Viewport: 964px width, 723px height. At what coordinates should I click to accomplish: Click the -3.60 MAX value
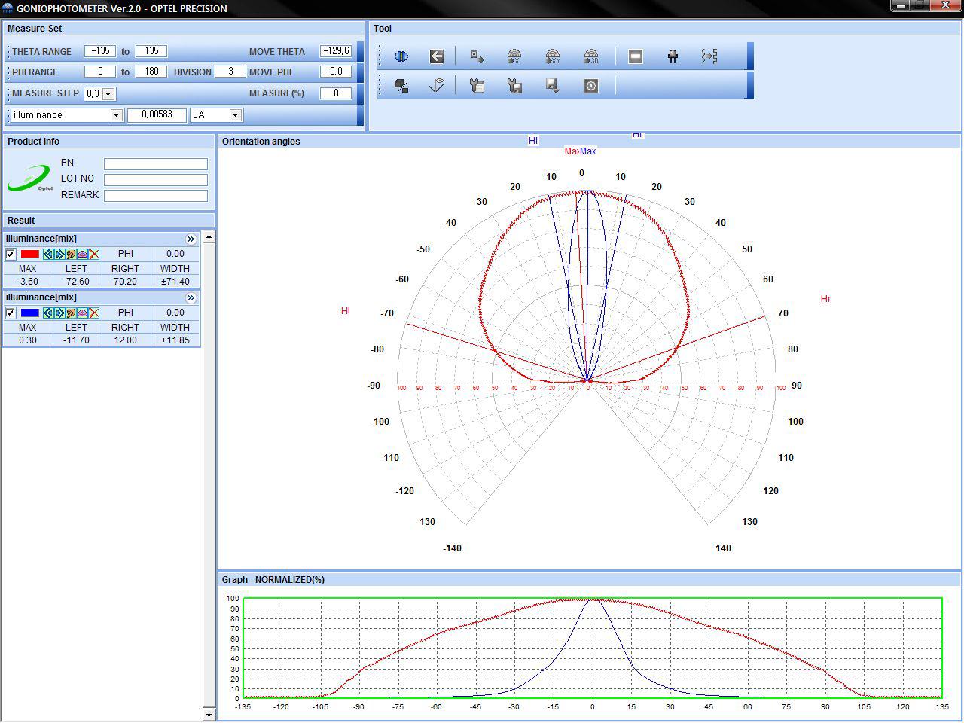pyautogui.click(x=27, y=282)
